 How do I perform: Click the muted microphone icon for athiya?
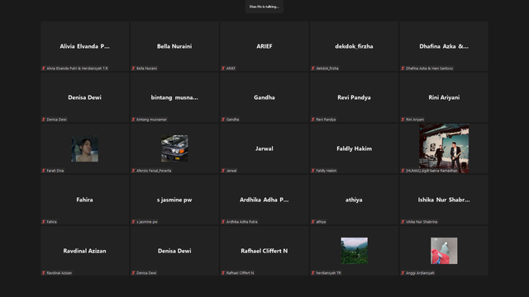point(313,222)
